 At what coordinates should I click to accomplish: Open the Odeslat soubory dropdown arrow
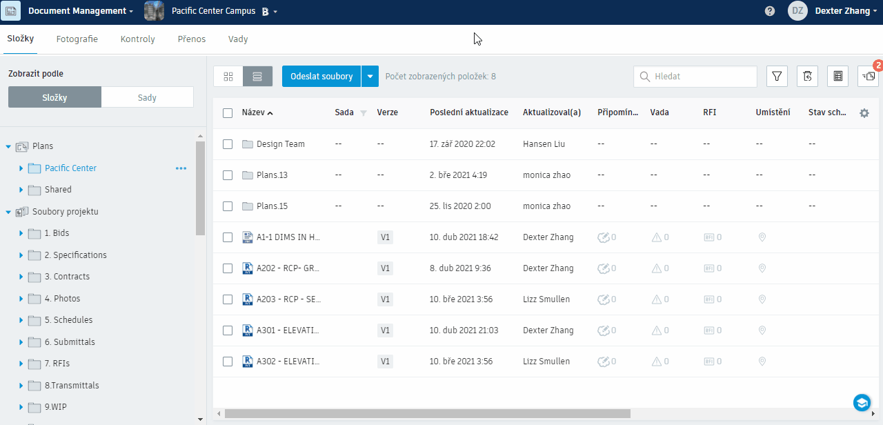pos(370,77)
